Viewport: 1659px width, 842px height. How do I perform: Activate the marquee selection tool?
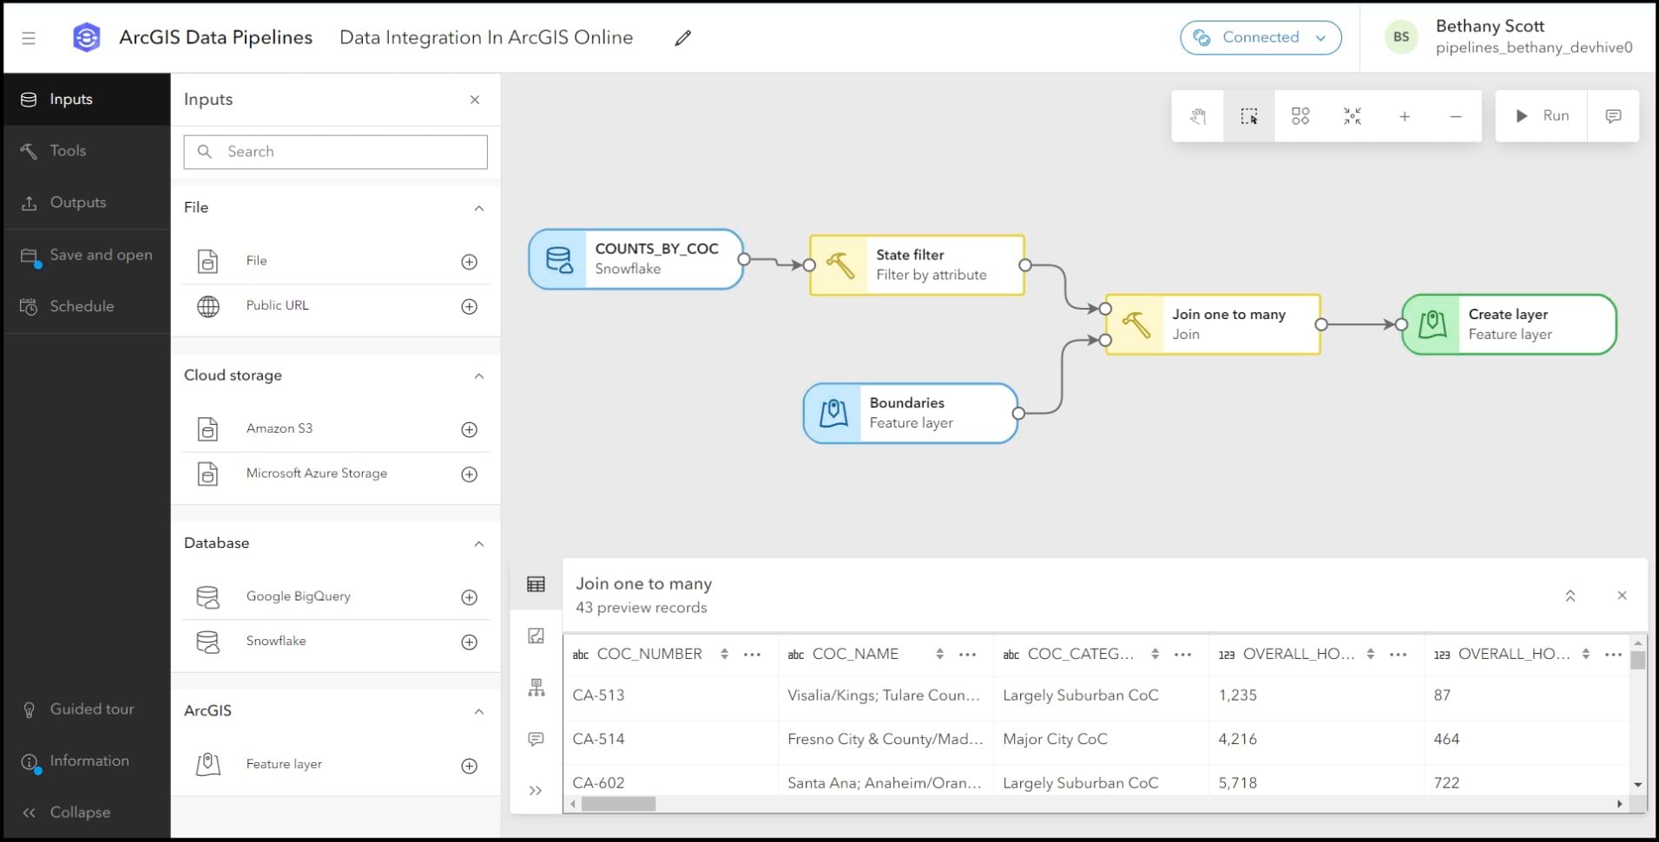point(1249,116)
